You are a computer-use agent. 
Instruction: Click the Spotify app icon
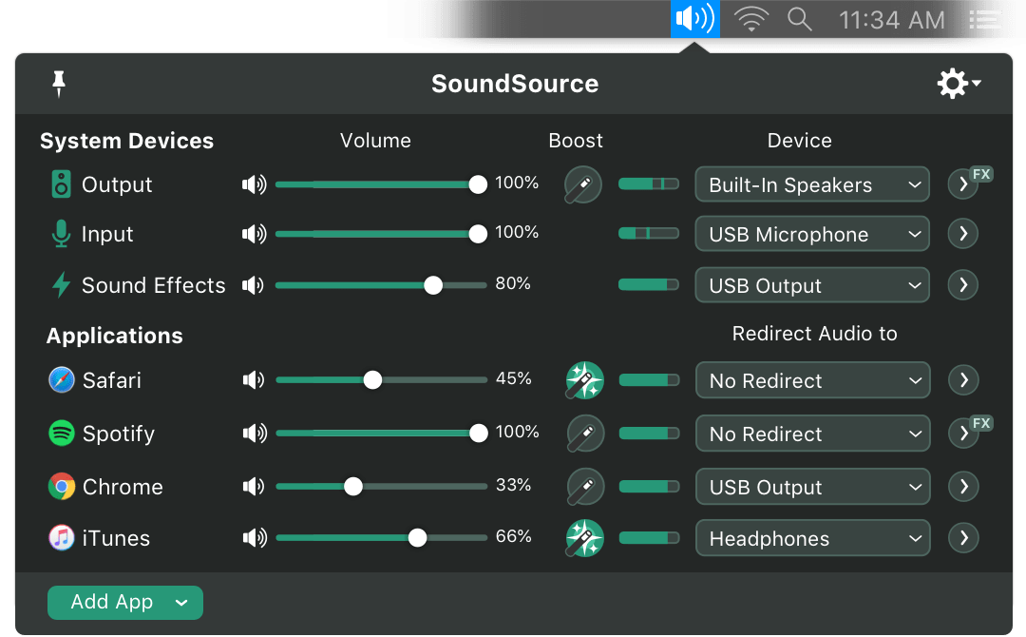62,434
